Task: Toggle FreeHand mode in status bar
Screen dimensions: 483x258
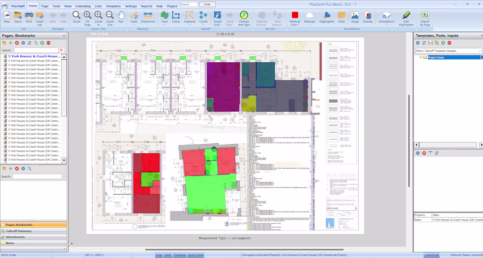Action: coord(180,255)
